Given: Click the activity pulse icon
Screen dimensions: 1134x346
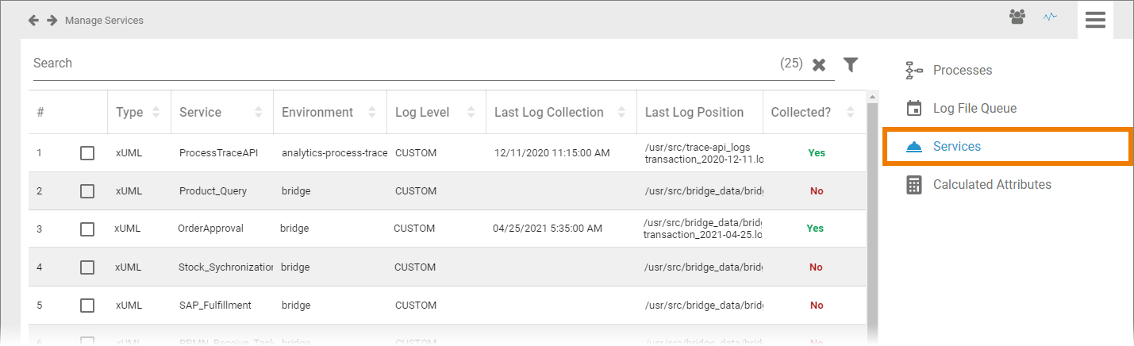Looking at the screenshot, I should click(1050, 17).
